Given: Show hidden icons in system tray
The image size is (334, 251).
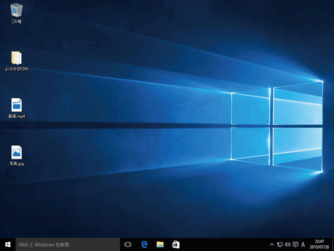Looking at the screenshot, I should click(272, 245).
